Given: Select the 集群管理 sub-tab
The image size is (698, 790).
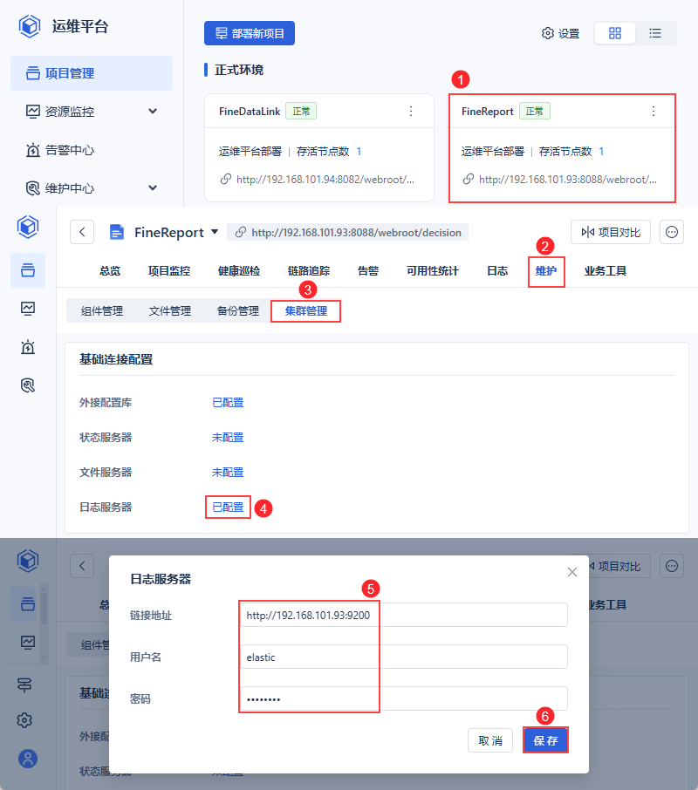Looking at the screenshot, I should [306, 311].
